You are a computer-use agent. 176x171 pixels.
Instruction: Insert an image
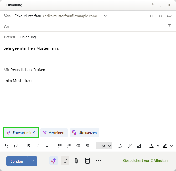(x=139, y=146)
